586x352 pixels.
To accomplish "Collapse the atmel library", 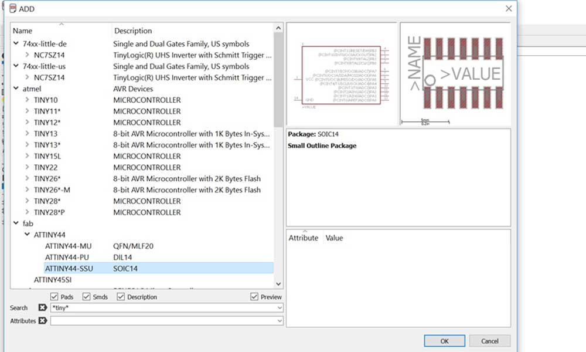I will pyautogui.click(x=16, y=88).
